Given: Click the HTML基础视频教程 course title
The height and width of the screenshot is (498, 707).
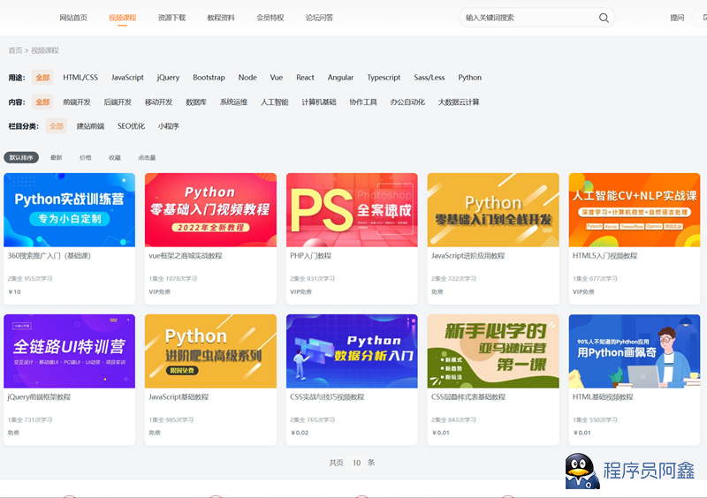Looking at the screenshot, I should click(x=603, y=397).
